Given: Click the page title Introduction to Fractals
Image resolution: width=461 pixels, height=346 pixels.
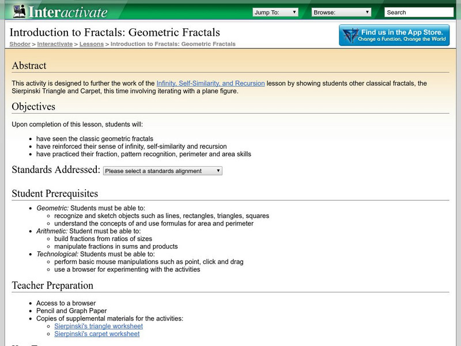Looking at the screenshot, I should point(116,32).
